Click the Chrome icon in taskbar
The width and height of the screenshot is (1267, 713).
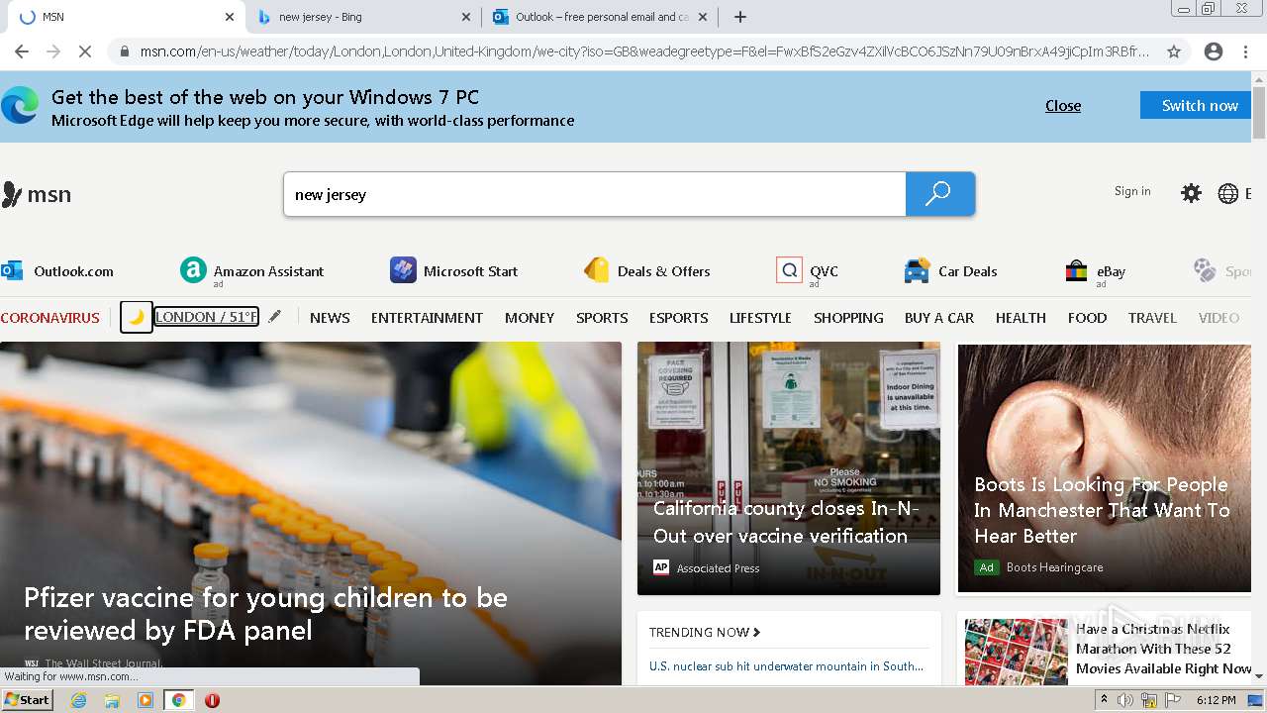(x=178, y=700)
